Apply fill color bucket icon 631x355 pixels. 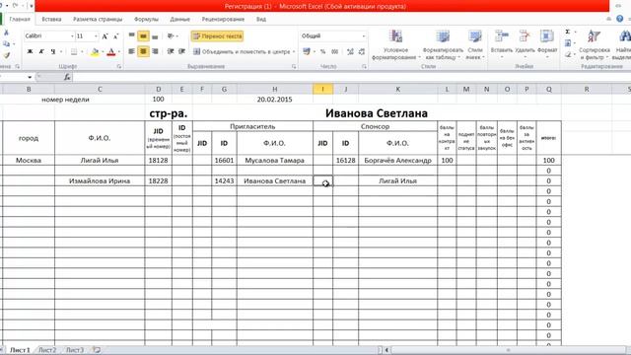[95, 52]
